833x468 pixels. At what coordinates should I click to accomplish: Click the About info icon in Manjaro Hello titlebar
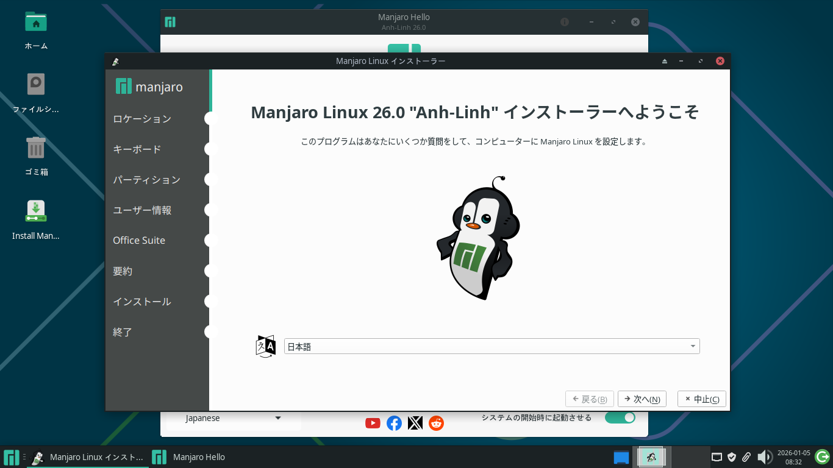[565, 22]
